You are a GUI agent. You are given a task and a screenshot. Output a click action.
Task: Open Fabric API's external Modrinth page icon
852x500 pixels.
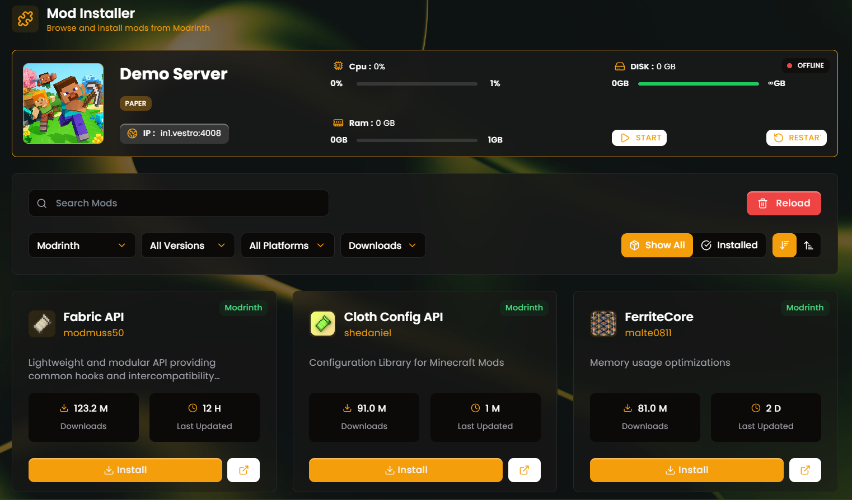pyautogui.click(x=243, y=470)
